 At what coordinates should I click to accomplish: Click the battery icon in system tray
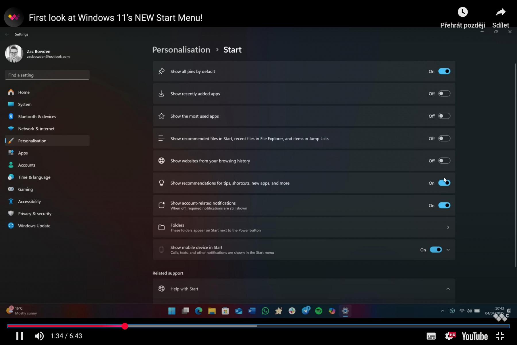click(x=477, y=311)
